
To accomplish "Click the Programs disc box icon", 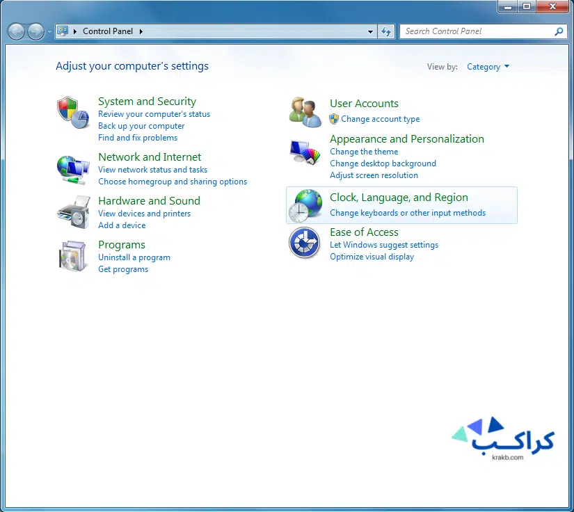I will pos(73,256).
